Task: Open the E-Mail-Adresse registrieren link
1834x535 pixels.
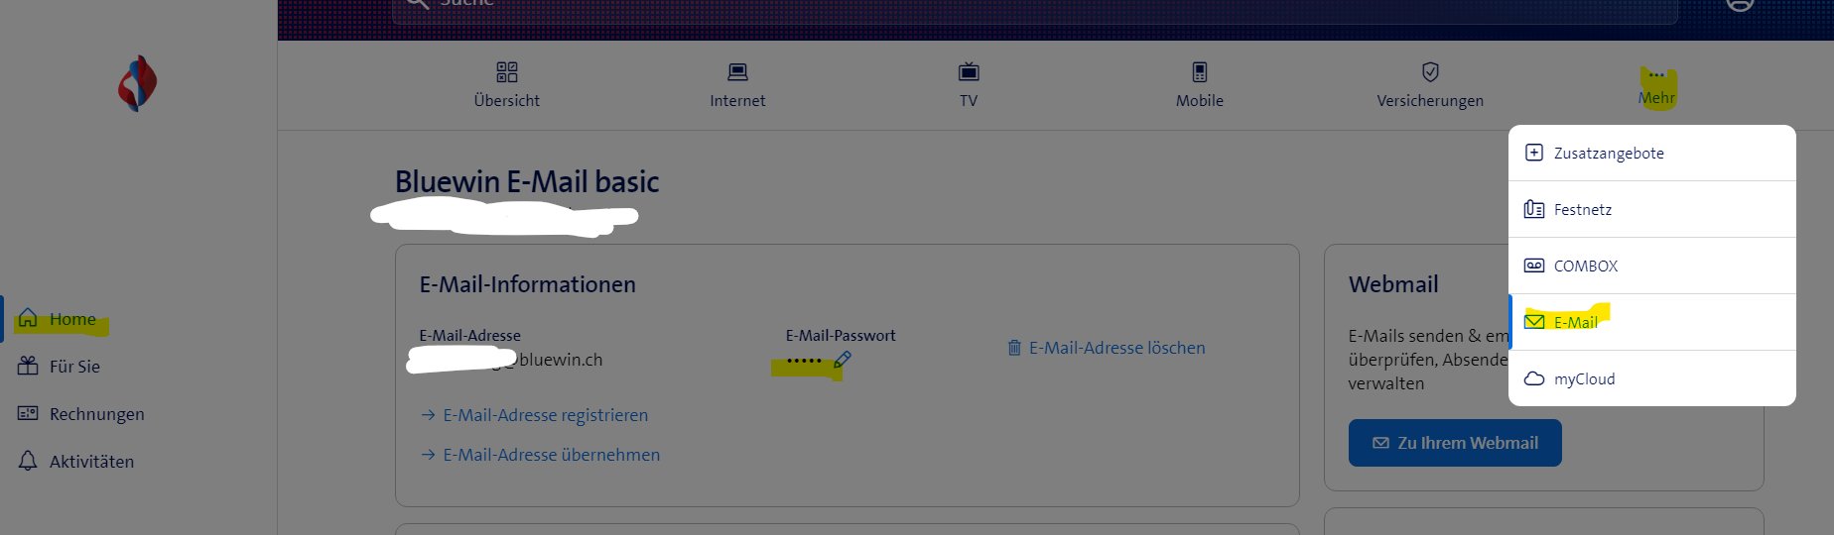Action: (x=545, y=415)
